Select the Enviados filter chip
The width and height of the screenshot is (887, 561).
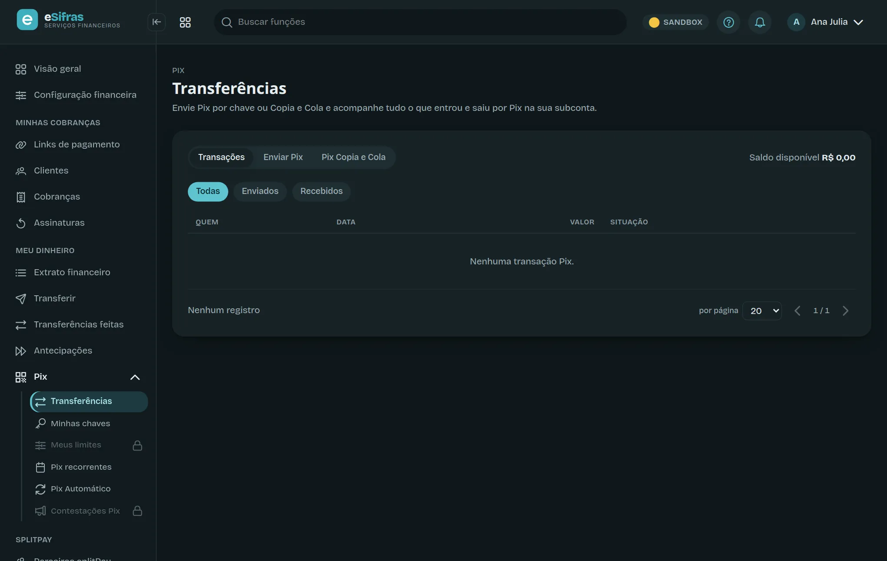(260, 191)
